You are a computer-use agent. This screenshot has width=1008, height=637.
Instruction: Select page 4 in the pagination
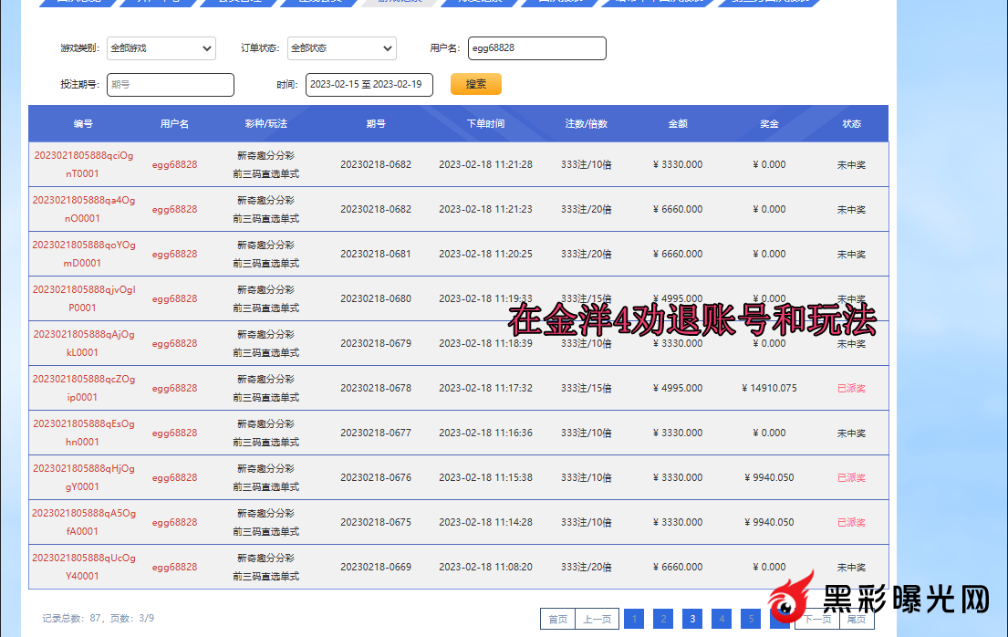tap(722, 620)
